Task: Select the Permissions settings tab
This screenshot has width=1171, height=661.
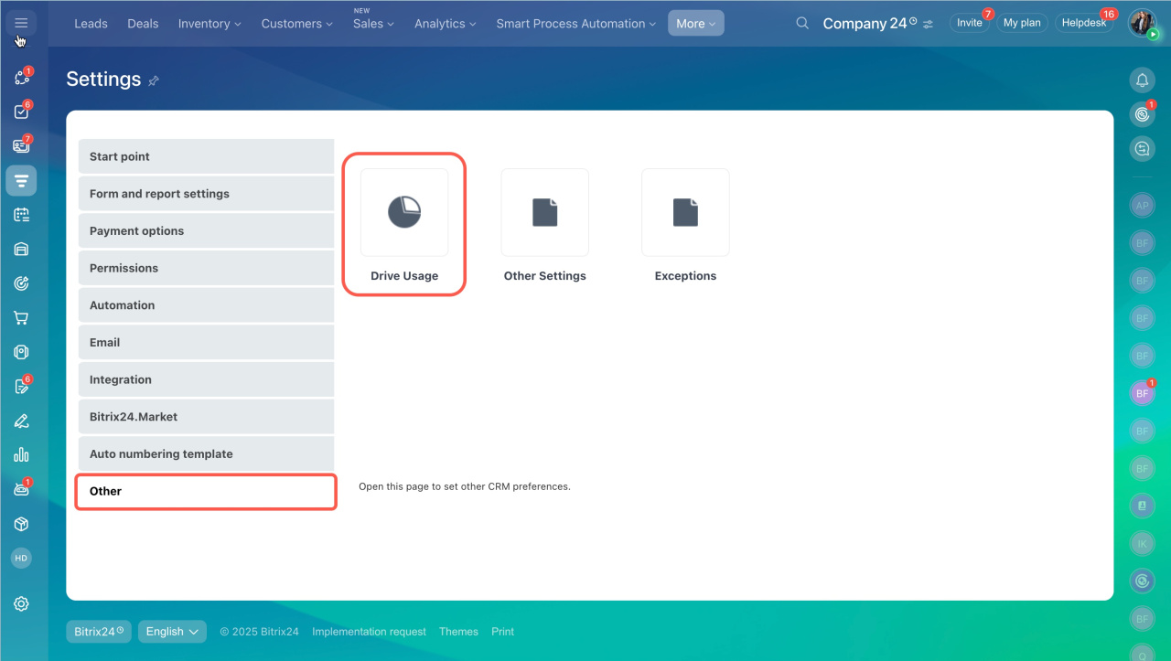Action: click(x=206, y=268)
